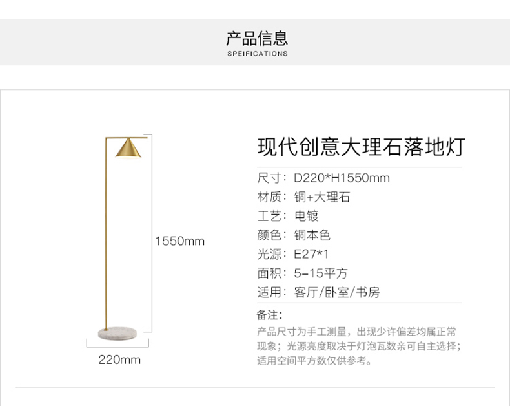The image size is (510, 406).
Task: Click the 220mm width label
Action: click(119, 359)
